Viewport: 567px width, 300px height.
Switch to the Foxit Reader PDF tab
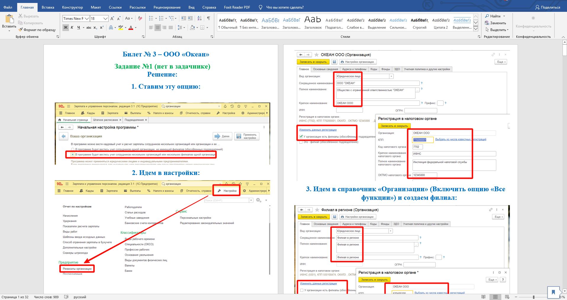pos(237,7)
